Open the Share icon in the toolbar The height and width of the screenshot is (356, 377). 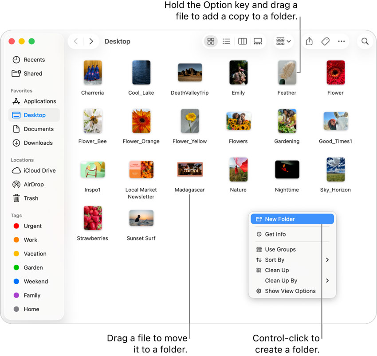[x=309, y=41]
